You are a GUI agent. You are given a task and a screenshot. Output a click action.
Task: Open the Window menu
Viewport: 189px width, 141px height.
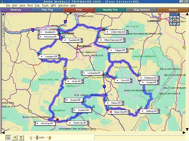tap(63, 5)
